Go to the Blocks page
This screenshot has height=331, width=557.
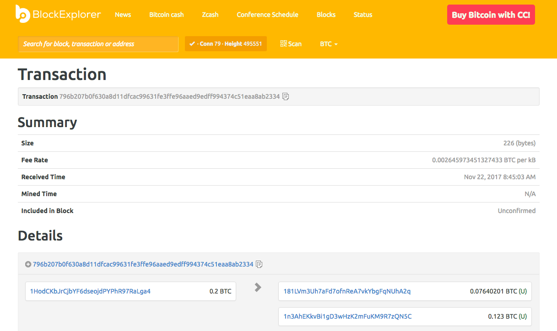[326, 14]
